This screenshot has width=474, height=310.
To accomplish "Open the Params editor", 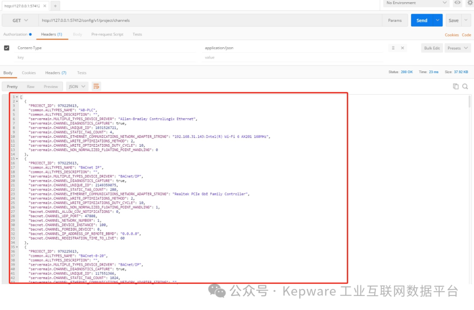I will (x=395, y=21).
